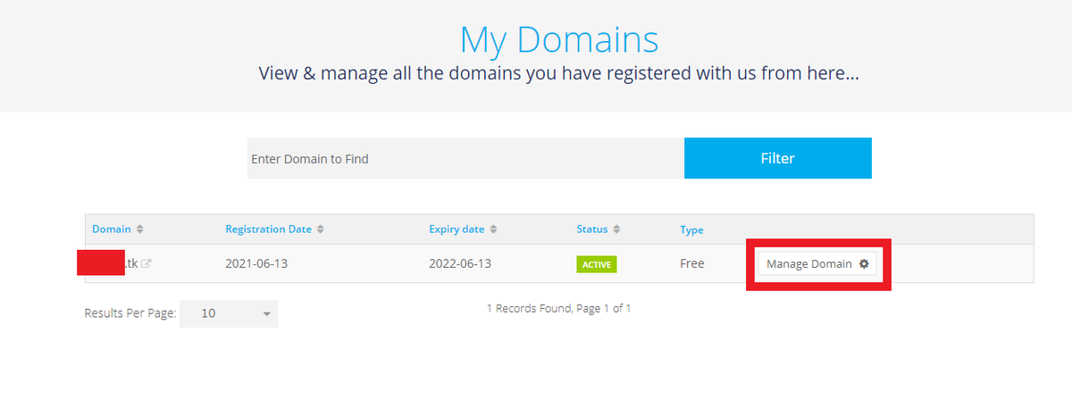Open the Results Per Page dropdown
Image resolution: width=1072 pixels, height=408 pixels.
tap(229, 313)
